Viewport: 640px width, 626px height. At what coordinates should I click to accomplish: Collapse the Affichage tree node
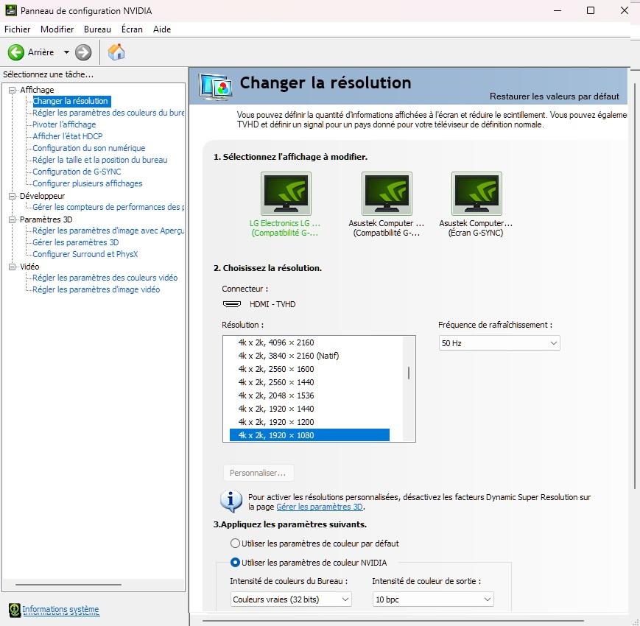point(13,90)
